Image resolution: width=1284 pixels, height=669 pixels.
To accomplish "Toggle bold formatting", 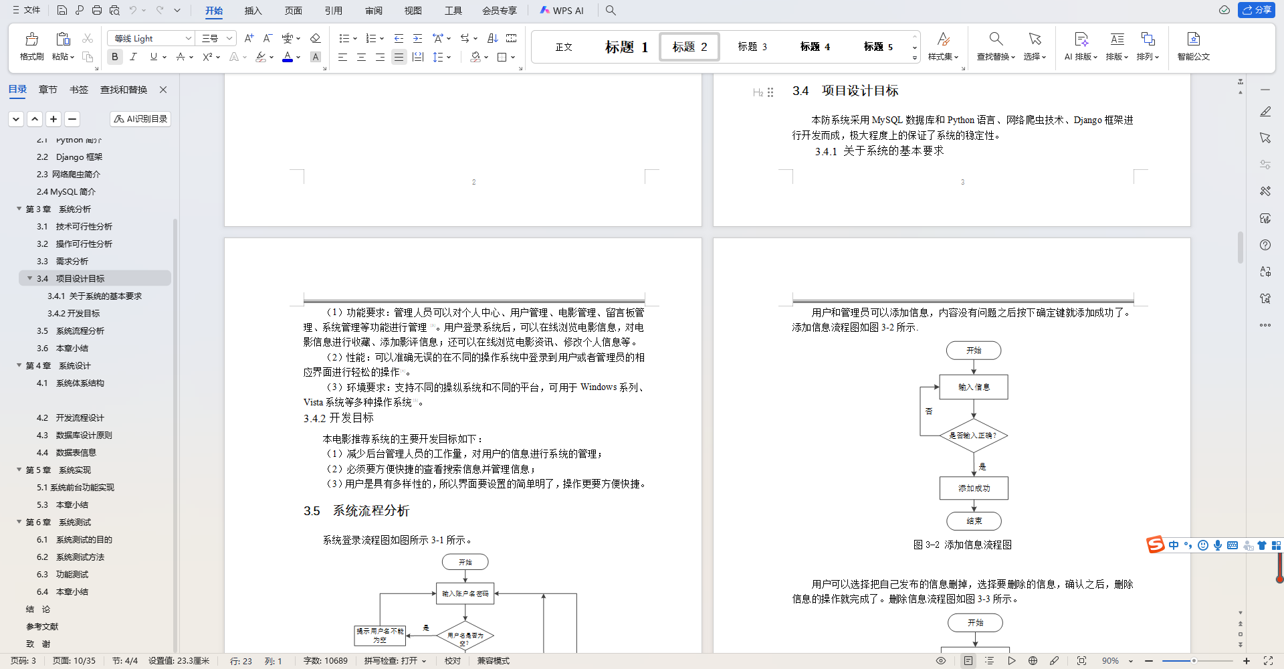I will tap(115, 57).
